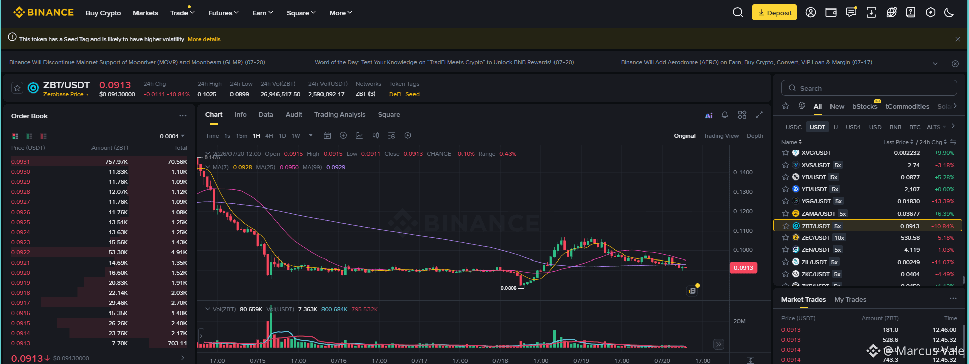Open the Zerobase Price link

66,94
